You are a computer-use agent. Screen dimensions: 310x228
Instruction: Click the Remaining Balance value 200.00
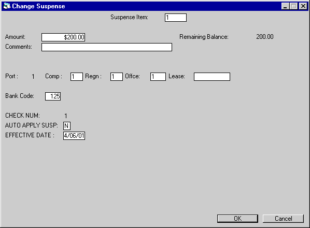pos(265,37)
